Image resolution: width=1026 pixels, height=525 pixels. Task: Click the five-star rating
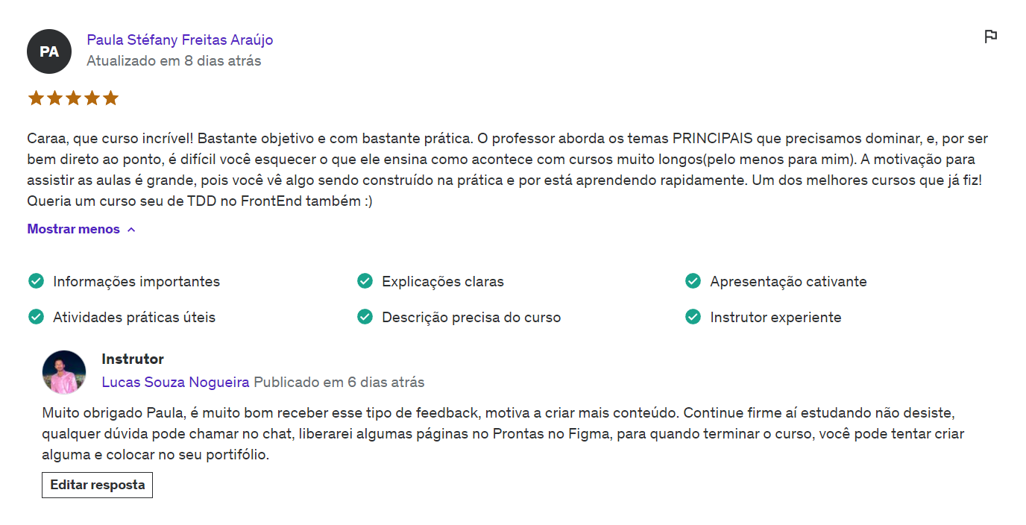(73, 98)
